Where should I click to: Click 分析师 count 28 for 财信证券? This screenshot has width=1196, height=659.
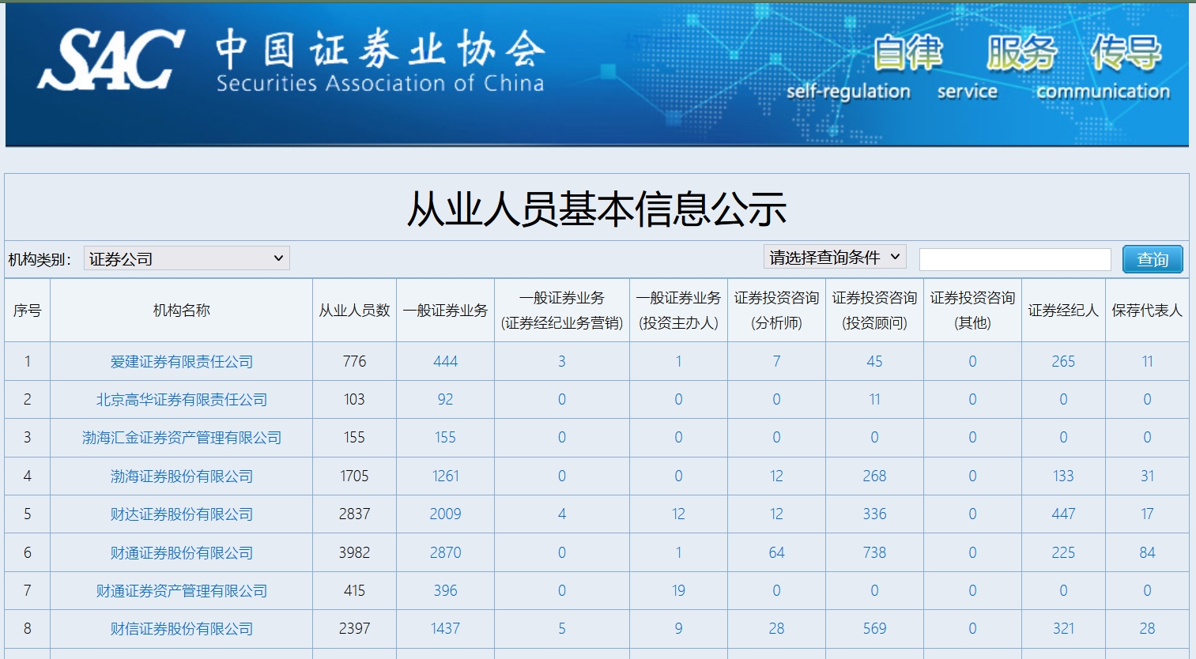tap(776, 629)
